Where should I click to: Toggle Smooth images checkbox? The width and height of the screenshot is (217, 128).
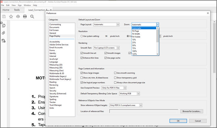(106, 53)
